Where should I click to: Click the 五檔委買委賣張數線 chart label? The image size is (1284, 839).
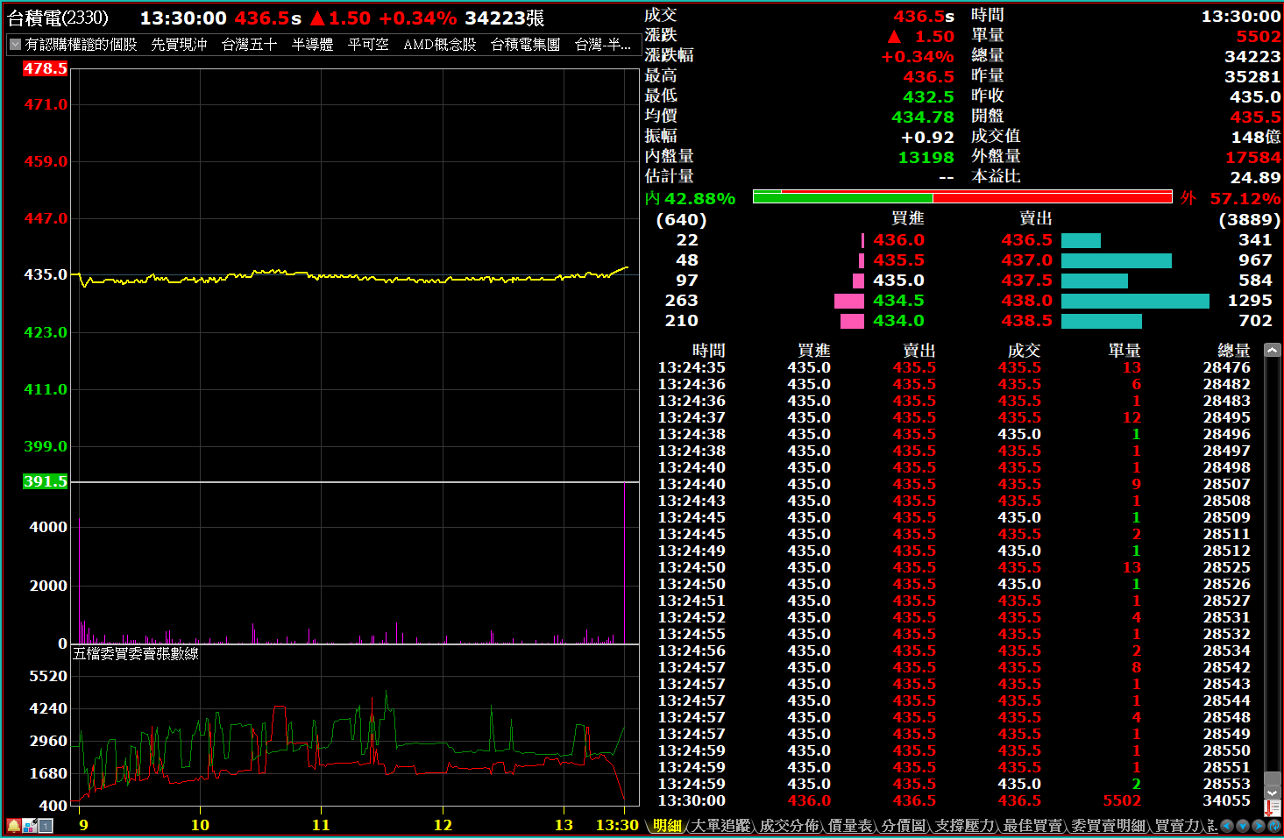click(x=136, y=654)
